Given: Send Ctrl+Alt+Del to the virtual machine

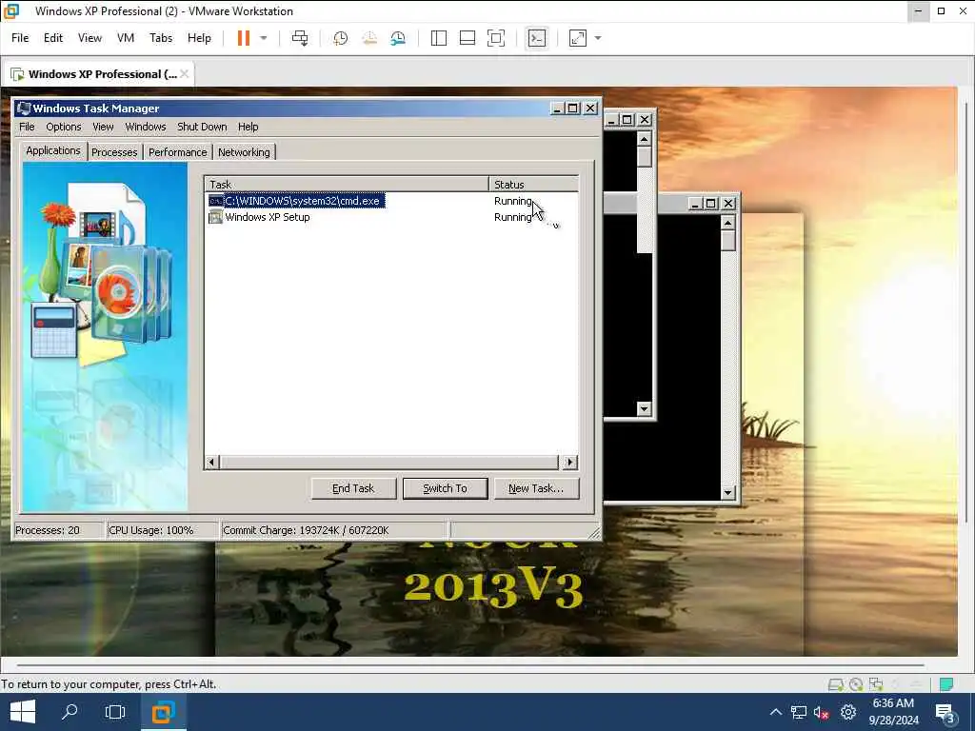Looking at the screenshot, I should tap(300, 38).
